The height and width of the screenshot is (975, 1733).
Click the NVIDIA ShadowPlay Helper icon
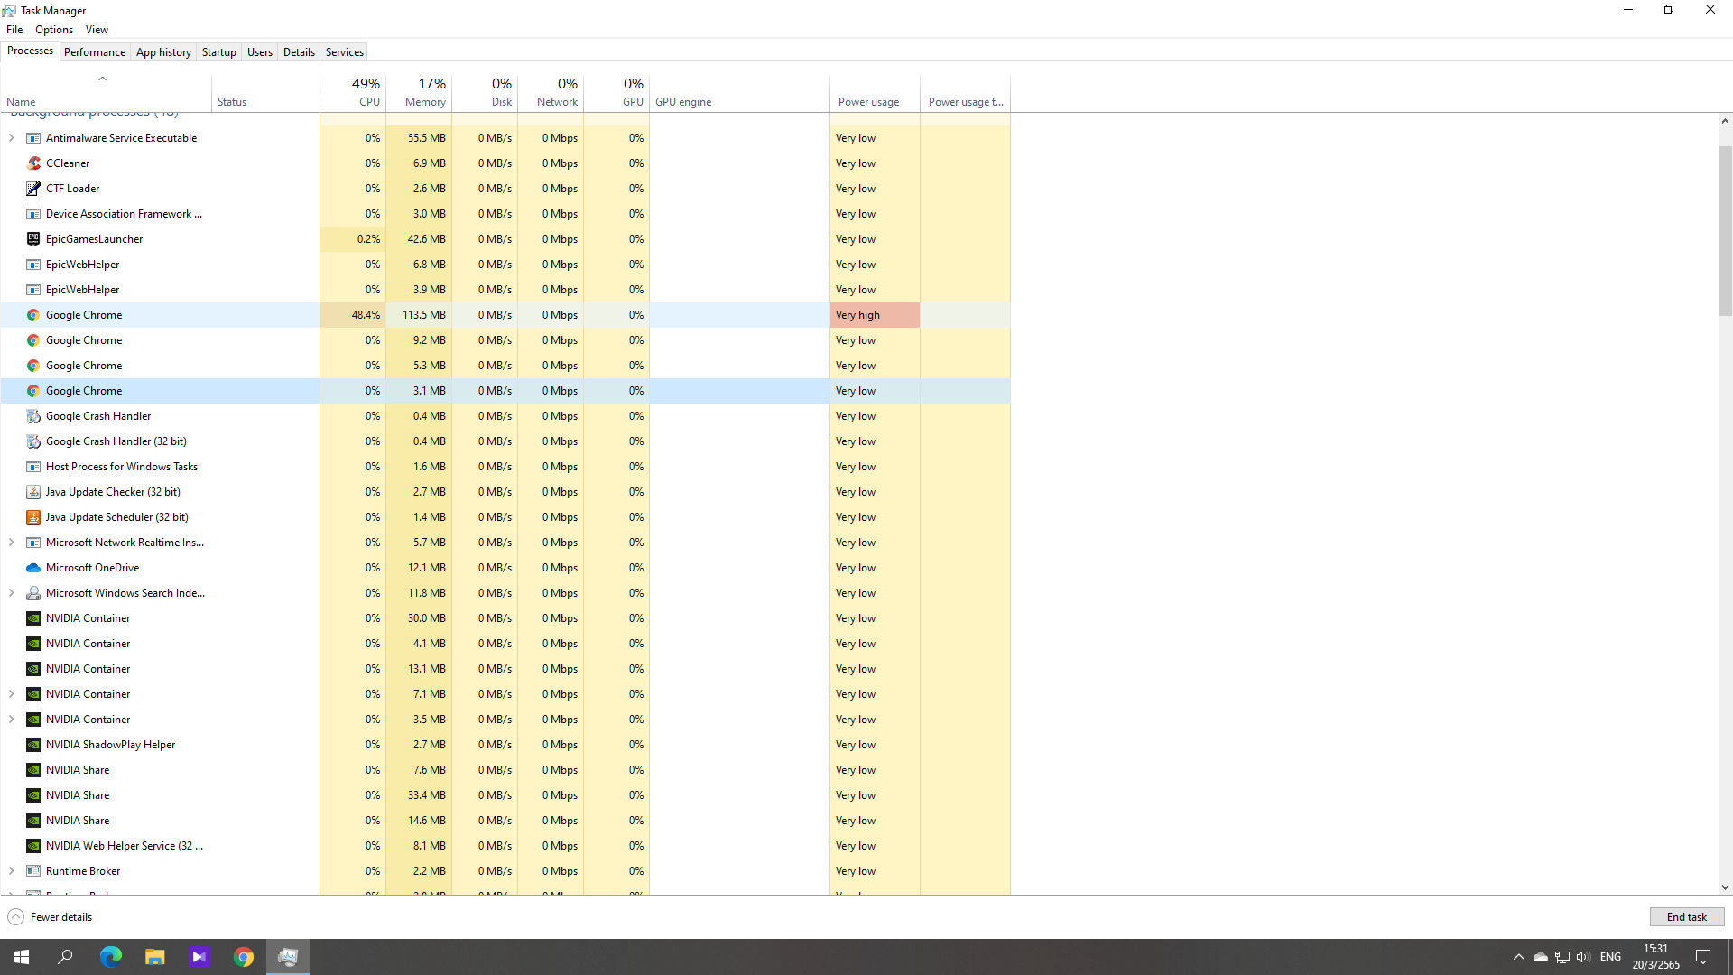pos(33,745)
